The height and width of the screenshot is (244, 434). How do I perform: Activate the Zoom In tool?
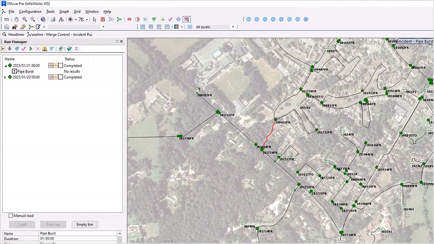point(24,19)
